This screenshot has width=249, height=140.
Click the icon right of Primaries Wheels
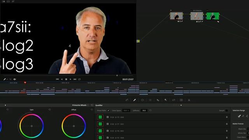[x=92, y=105]
